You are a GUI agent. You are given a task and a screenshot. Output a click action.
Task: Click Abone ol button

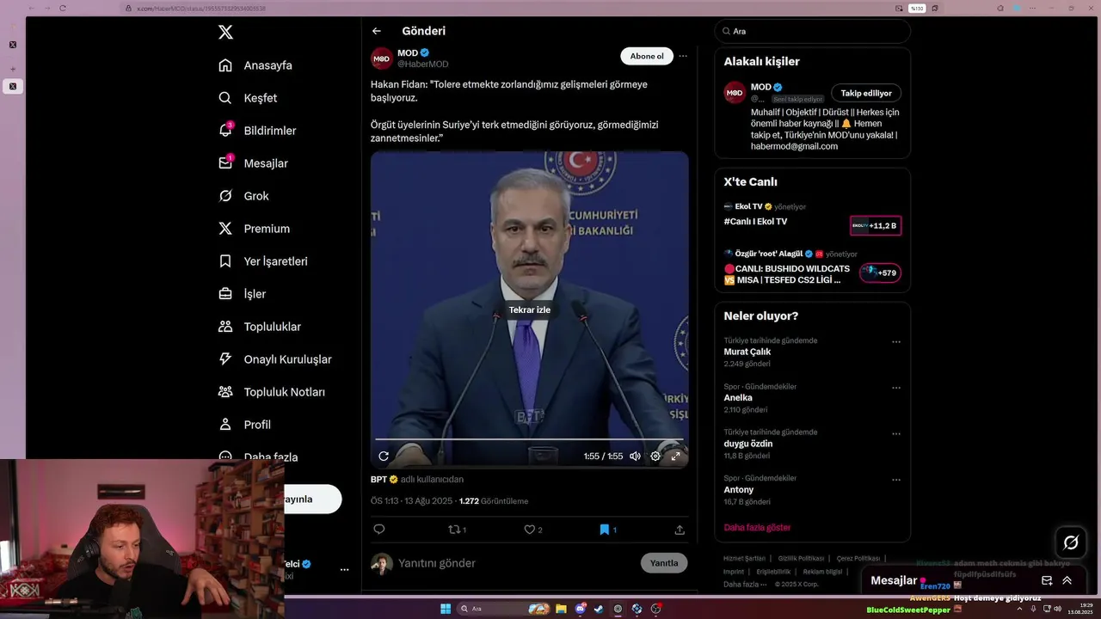point(647,56)
